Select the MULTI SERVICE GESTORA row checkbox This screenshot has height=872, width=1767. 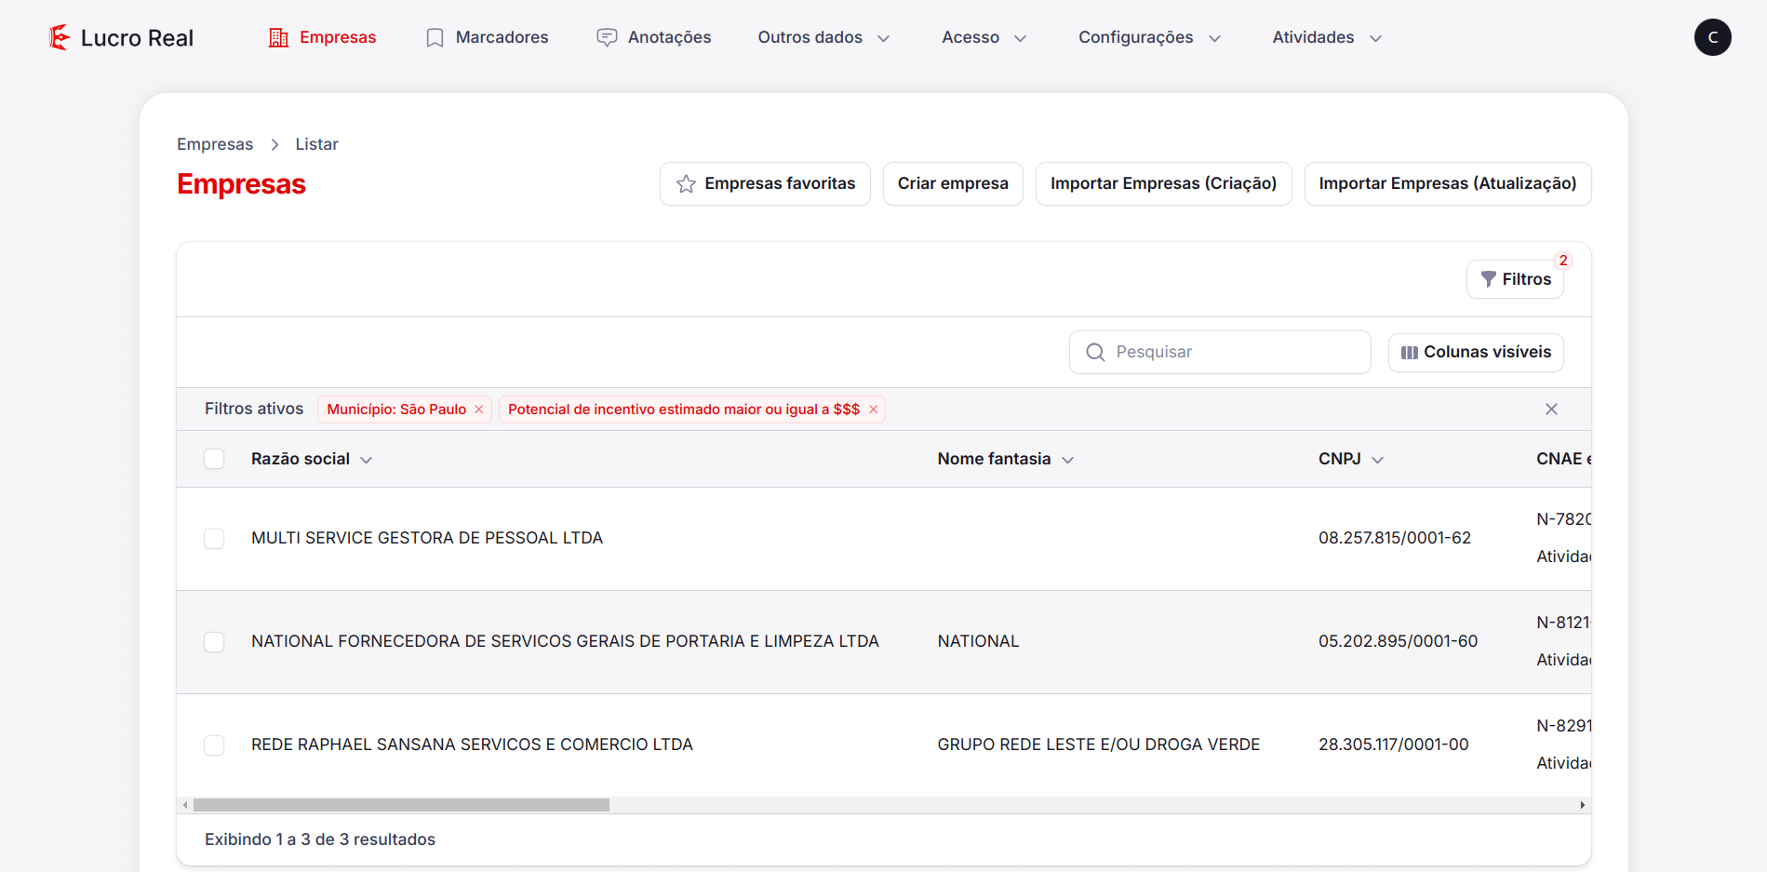click(x=214, y=538)
